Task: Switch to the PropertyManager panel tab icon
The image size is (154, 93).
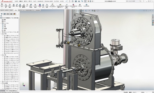Action: click(x=5, y=14)
